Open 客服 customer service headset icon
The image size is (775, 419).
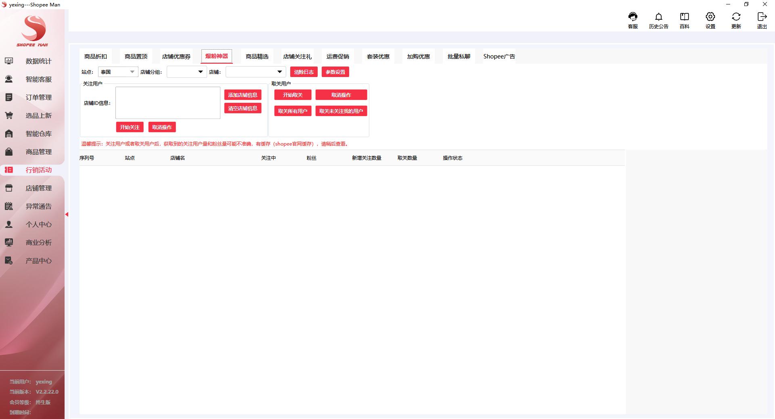click(x=633, y=17)
